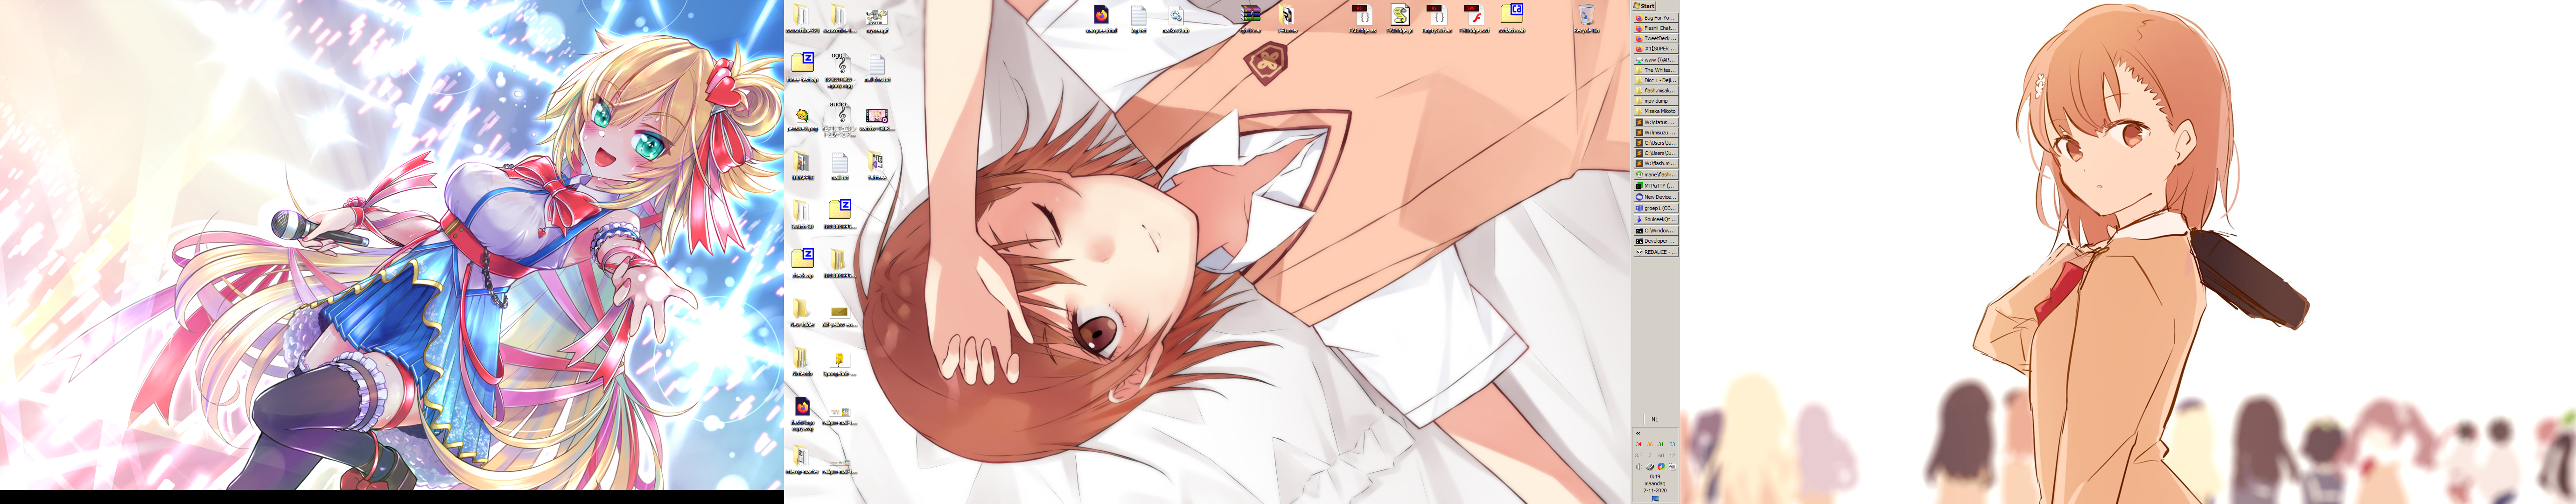Select the markov2.db file icon
The image size is (2576, 504).
tap(1176, 19)
